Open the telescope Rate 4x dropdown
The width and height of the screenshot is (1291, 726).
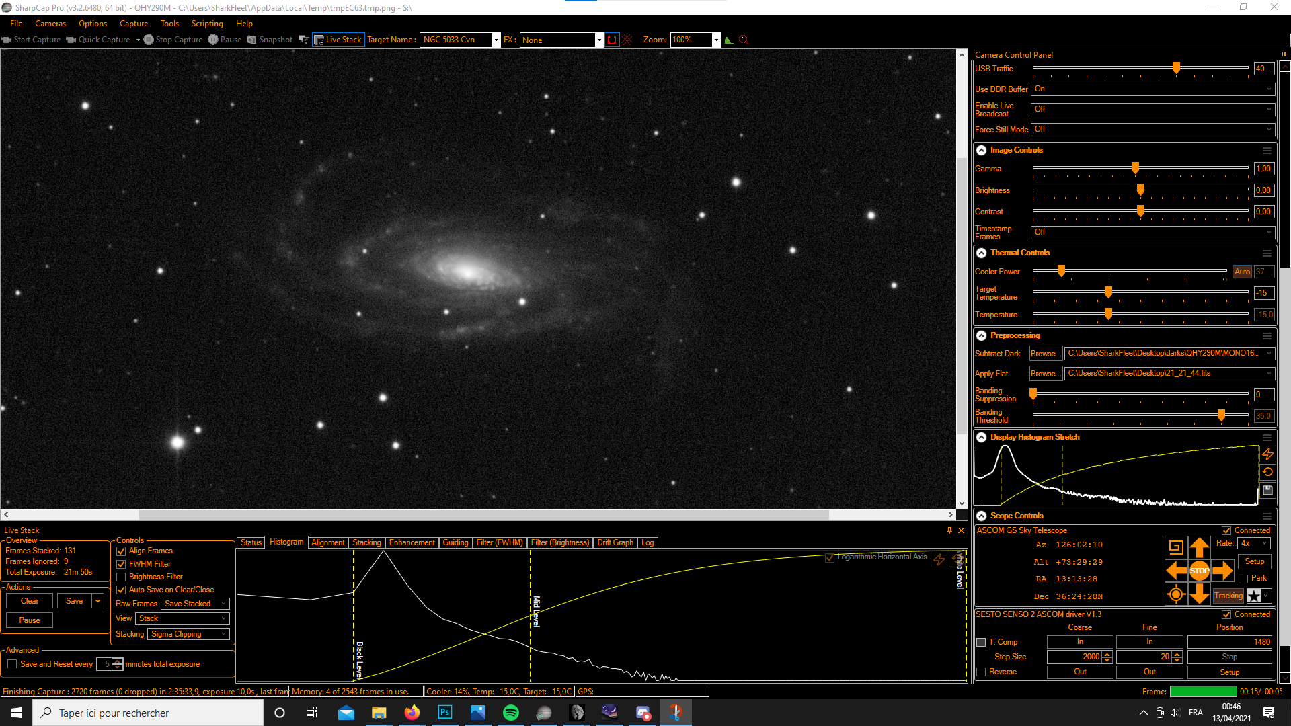(1254, 543)
